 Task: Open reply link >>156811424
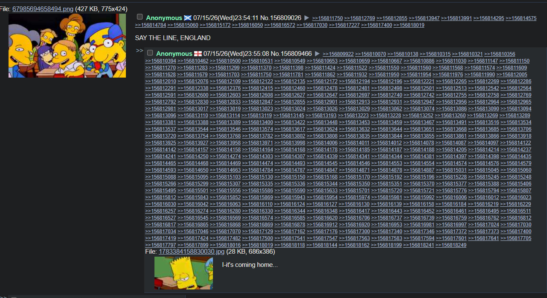[x=320, y=68]
